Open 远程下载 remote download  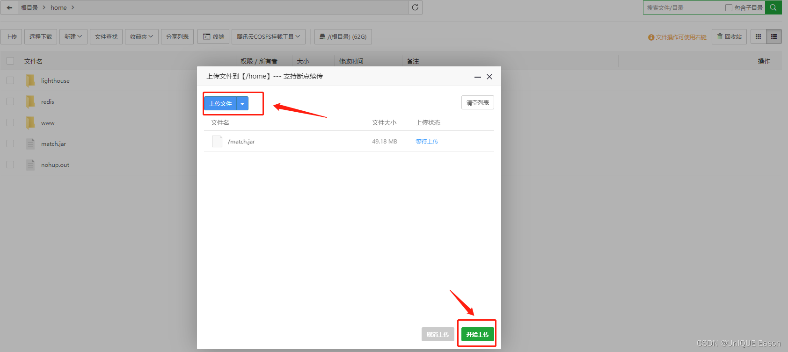click(41, 36)
